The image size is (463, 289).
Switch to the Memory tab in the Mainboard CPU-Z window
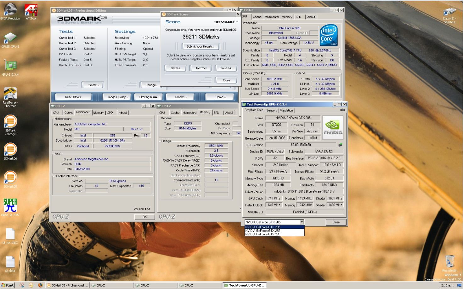[x=99, y=113]
